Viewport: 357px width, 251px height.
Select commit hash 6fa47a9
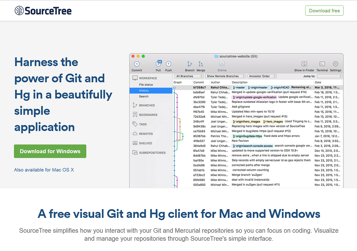[x=199, y=151]
